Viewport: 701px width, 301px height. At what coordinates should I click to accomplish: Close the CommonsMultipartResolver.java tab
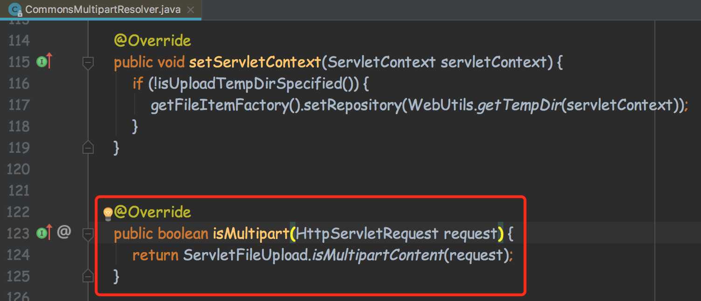coord(190,10)
